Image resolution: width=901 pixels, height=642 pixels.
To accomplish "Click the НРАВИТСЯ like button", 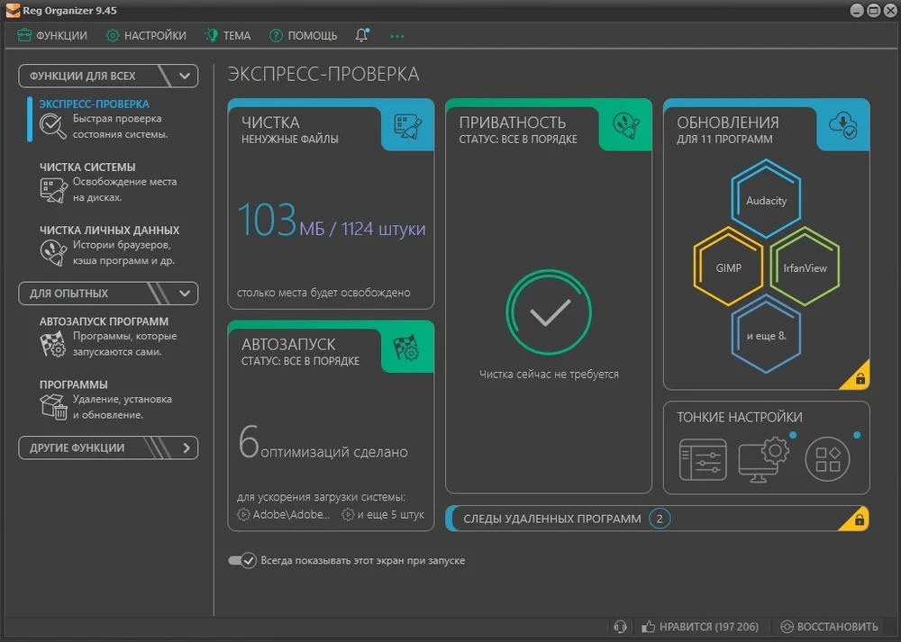I will [x=700, y=627].
